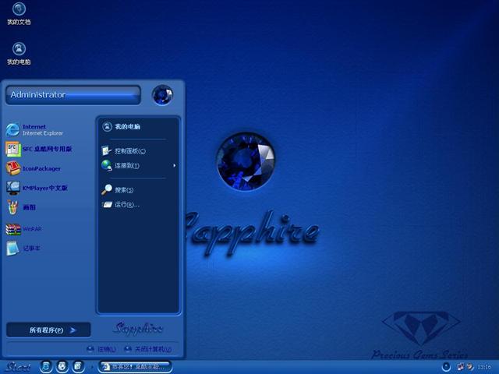
Task: Expand quick launch overflow arrow
Action: click(92, 367)
